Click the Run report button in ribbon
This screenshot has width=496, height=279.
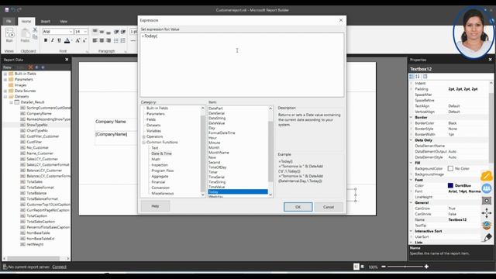(9, 35)
